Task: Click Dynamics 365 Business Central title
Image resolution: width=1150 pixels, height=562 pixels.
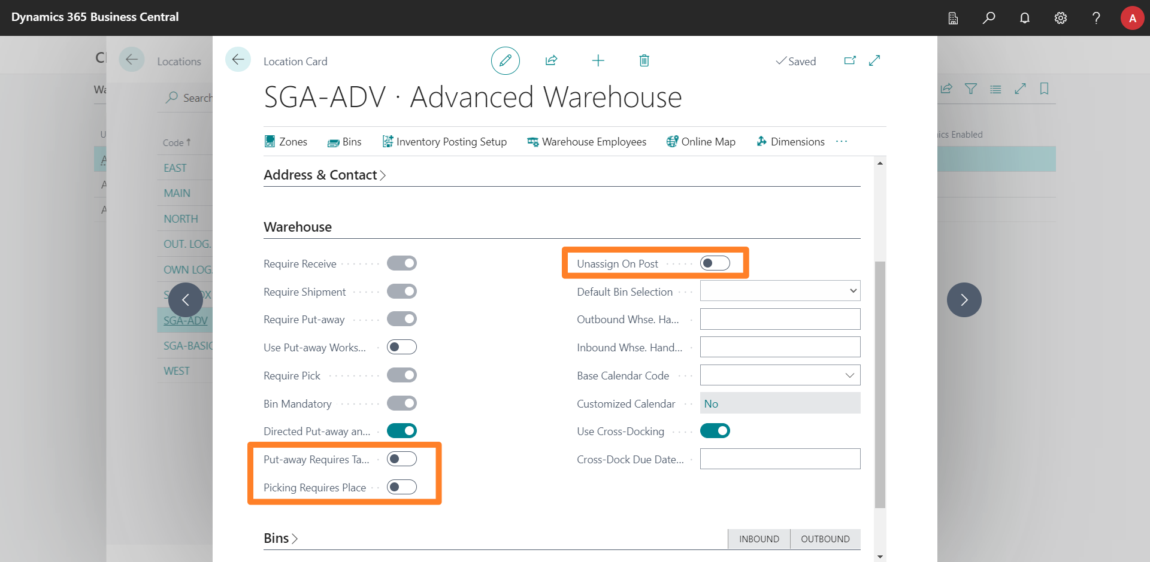Action: (95, 17)
